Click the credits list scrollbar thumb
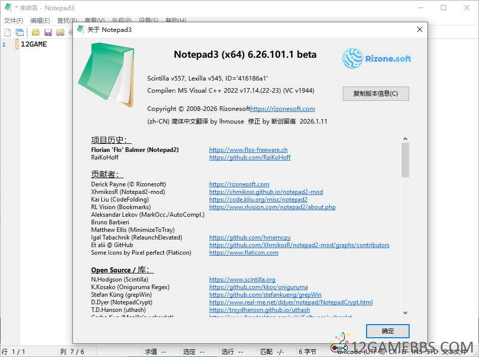The image size is (479, 357). [405, 160]
